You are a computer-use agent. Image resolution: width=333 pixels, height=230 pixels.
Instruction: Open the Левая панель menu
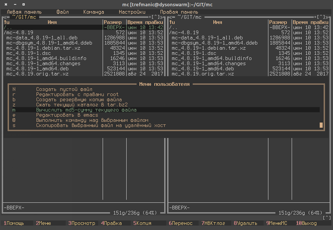(x=24, y=12)
